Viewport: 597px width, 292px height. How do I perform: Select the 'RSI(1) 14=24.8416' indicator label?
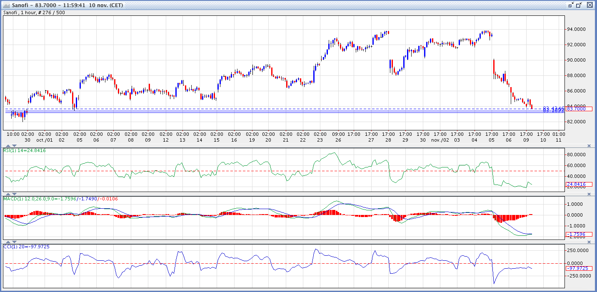(25, 150)
